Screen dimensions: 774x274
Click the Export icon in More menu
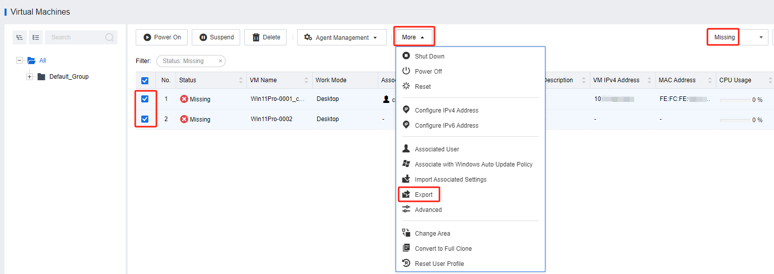point(406,194)
